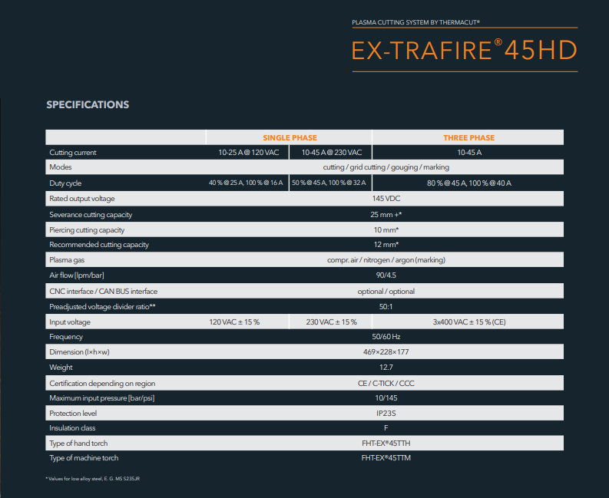Image resolution: width=609 pixels, height=498 pixels.
Task: Click the 'PLASMA CUTTING SYSTEM BY THERMACUT' line
Action: pos(416,22)
